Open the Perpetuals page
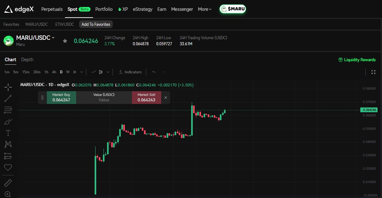The width and height of the screenshot is (382, 198). [52, 9]
